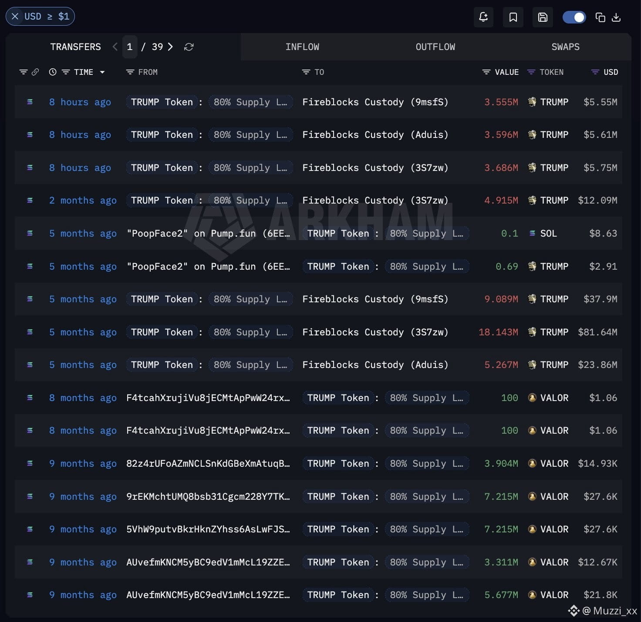Open the transaction icon for the $8.63 row
641x622 pixels.
tap(30, 233)
